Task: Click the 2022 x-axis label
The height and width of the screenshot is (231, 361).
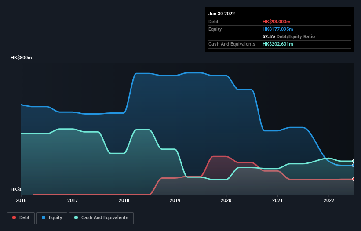Action: tap(329, 200)
